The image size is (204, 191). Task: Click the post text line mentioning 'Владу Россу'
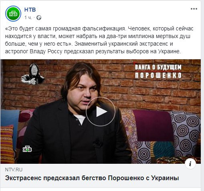(x=93, y=52)
